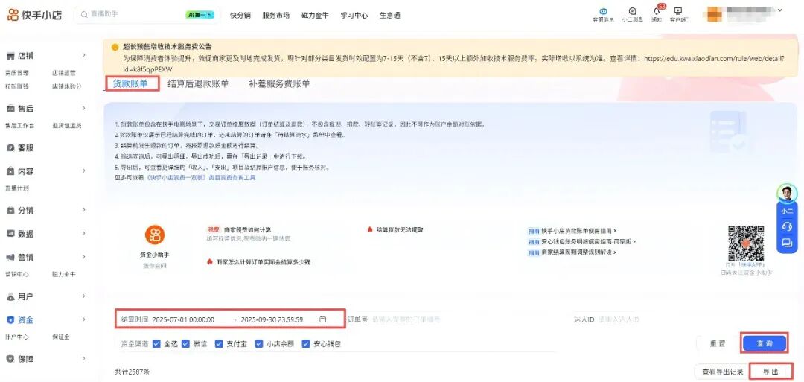Click the announcement warning icon
The height and width of the screenshot is (382, 804).
(115, 47)
